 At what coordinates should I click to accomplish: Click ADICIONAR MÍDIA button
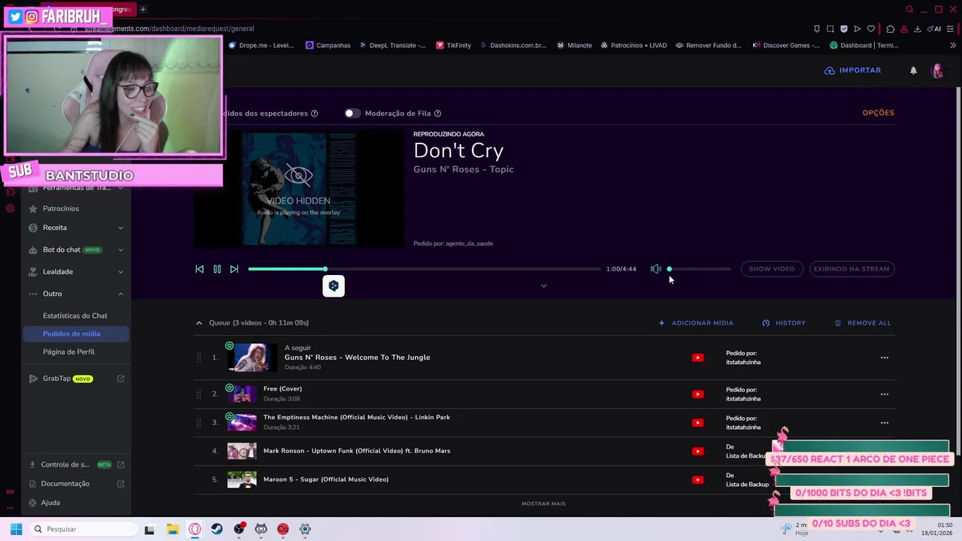[696, 323]
